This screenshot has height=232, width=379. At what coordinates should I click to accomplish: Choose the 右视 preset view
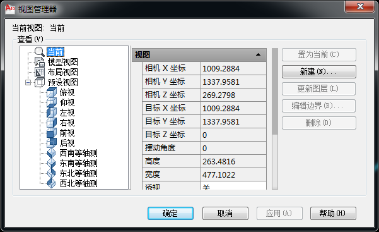(x=67, y=123)
